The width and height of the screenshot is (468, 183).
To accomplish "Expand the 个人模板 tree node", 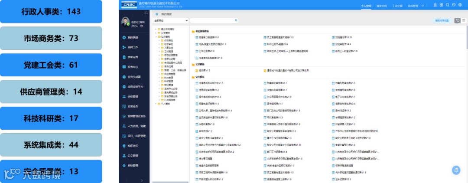I will click(156, 104).
